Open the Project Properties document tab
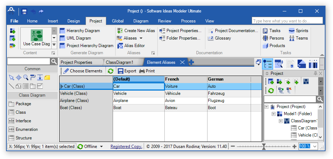This screenshot has height=159, width=333. pyautogui.click(x=76, y=62)
